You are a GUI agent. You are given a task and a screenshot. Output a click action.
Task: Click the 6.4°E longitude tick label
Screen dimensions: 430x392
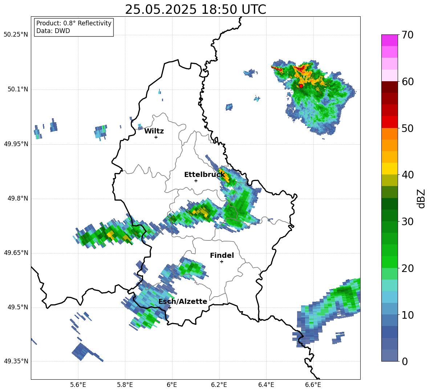tap(266, 385)
